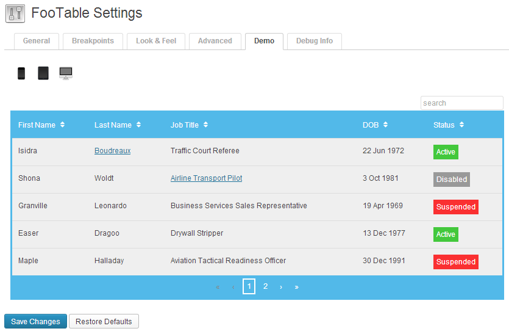Open the Airline Transport Pilot link
The image size is (509, 334).
[x=206, y=178]
